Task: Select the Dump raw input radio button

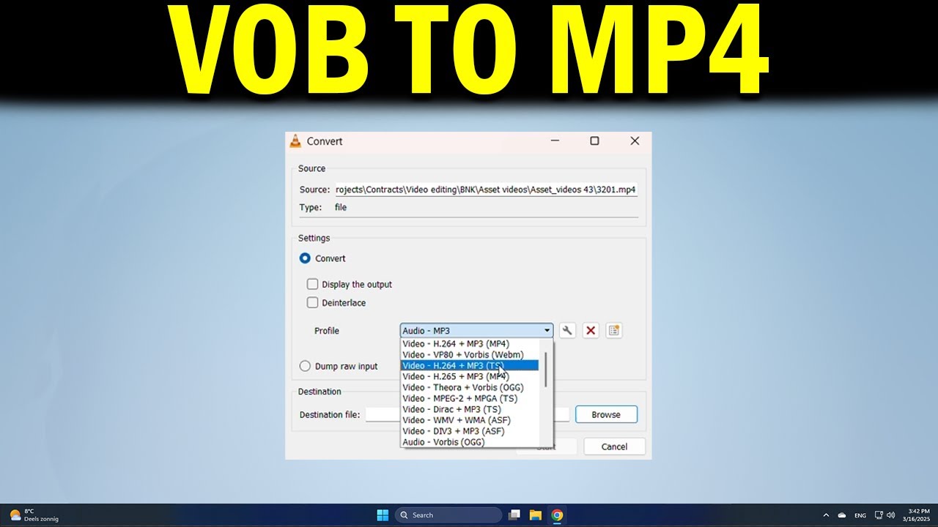Action: 305,366
